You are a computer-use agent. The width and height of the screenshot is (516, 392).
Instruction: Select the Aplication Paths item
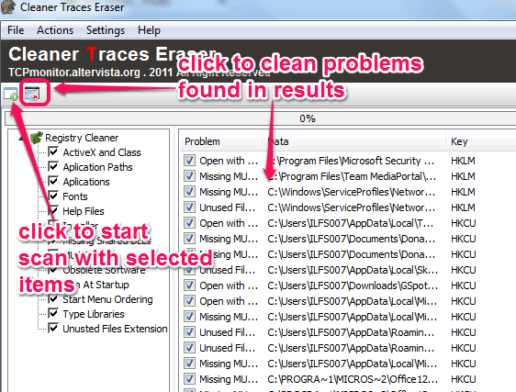[97, 167]
